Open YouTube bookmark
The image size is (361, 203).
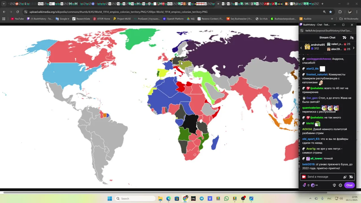point(17,19)
